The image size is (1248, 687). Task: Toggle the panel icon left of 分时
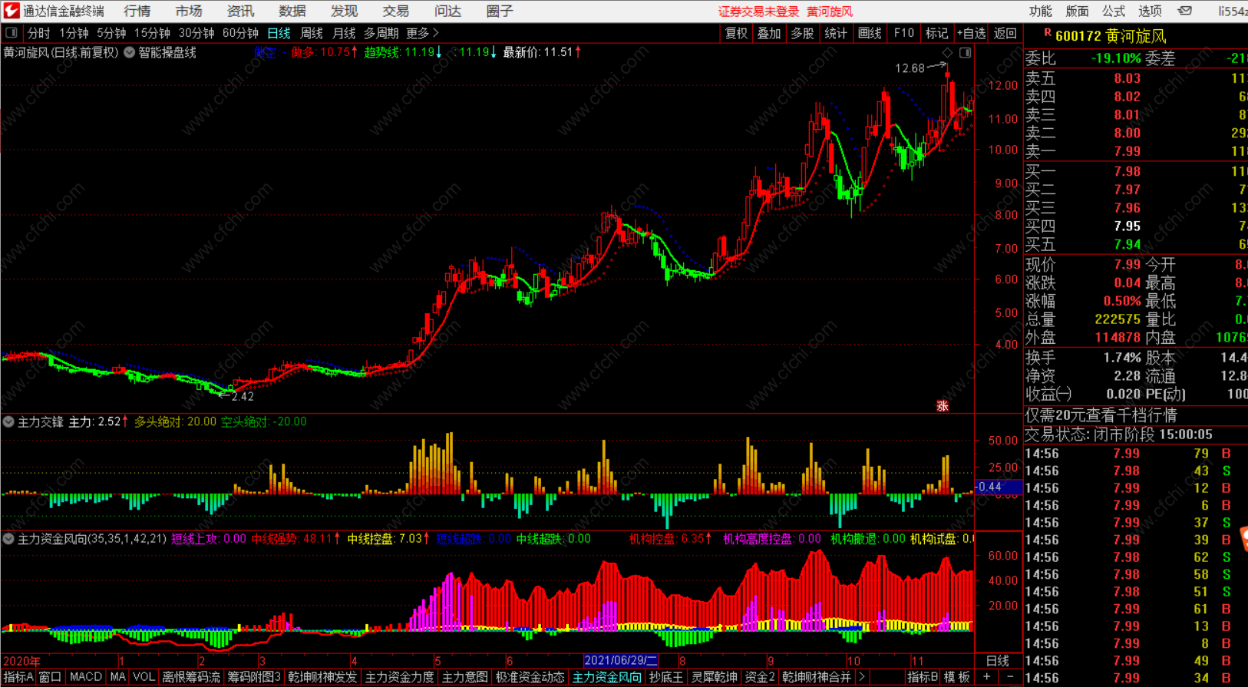pyautogui.click(x=12, y=33)
